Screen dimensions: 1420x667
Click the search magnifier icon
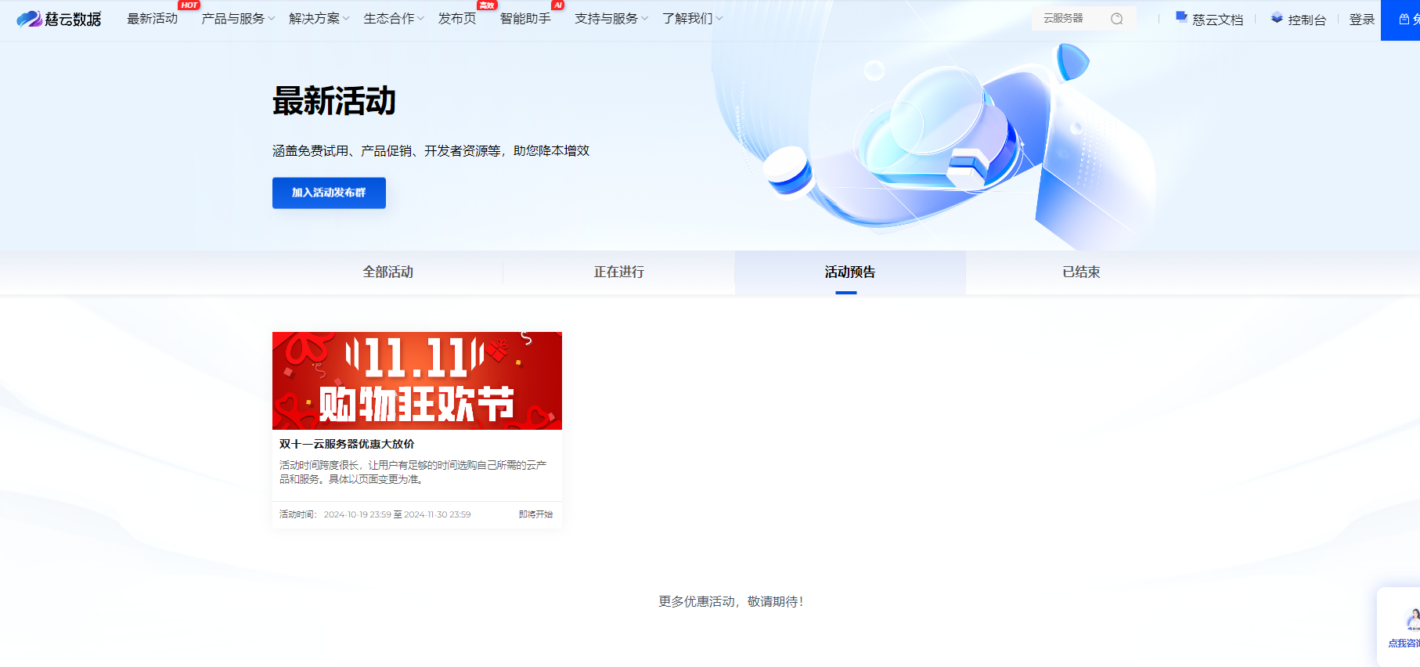[1116, 19]
